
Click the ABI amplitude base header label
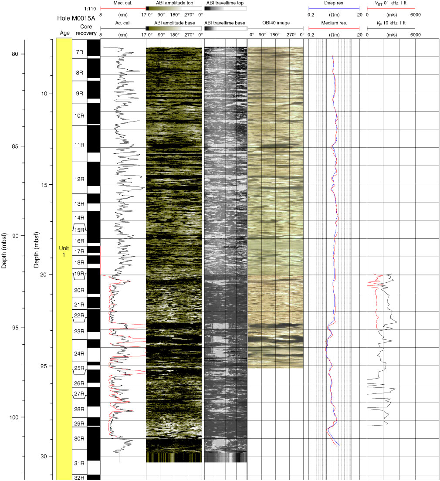[174, 23]
